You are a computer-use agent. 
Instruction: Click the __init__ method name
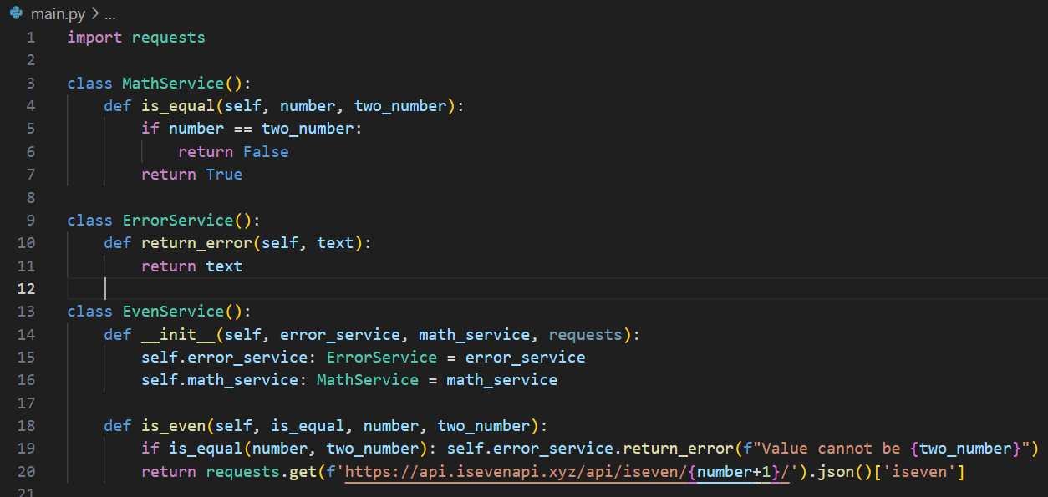click(x=178, y=335)
